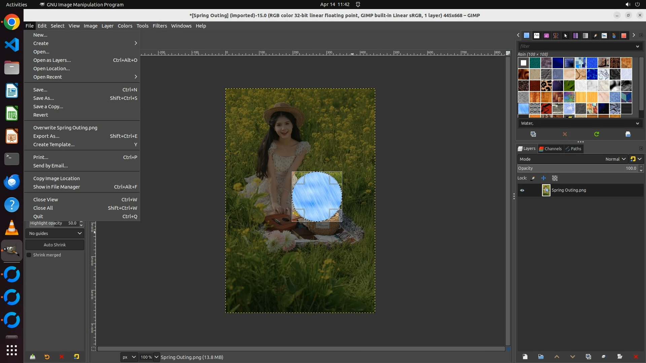The height and width of the screenshot is (363, 646).
Task: Open Visual Studio Code from the dock
Action: [12, 45]
